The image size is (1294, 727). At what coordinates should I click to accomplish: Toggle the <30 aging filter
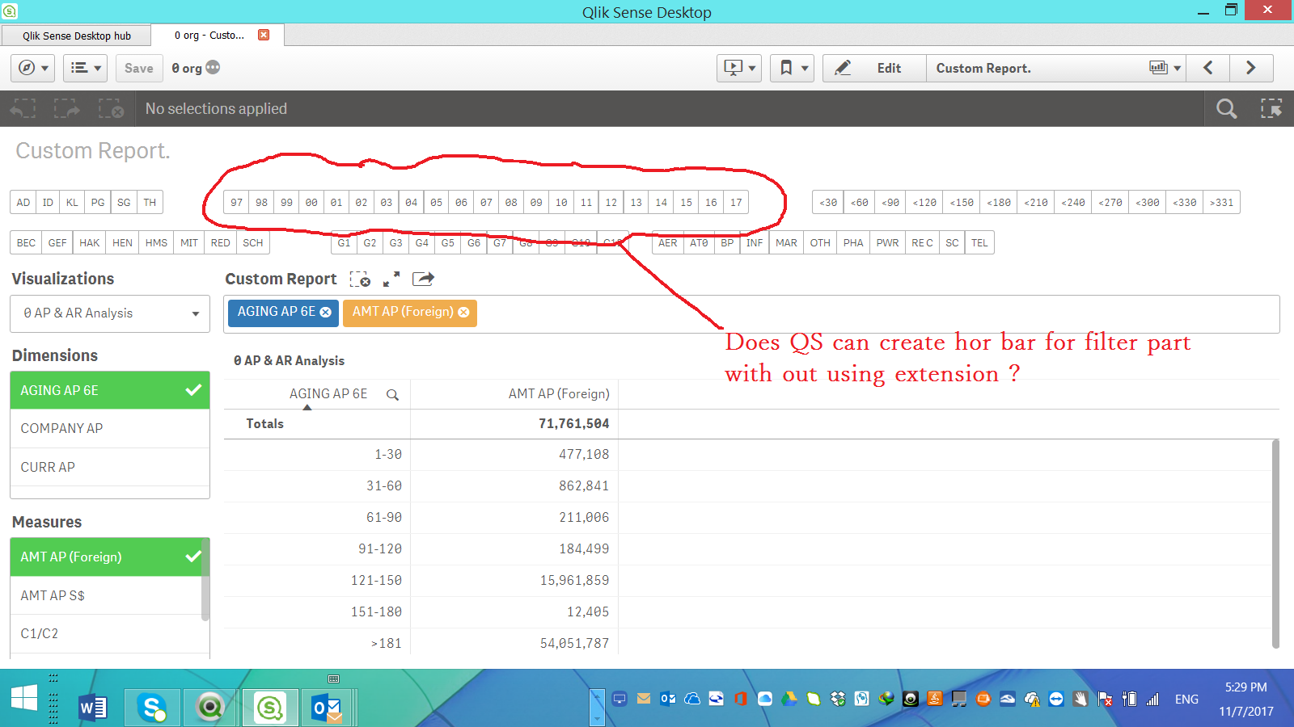828,203
